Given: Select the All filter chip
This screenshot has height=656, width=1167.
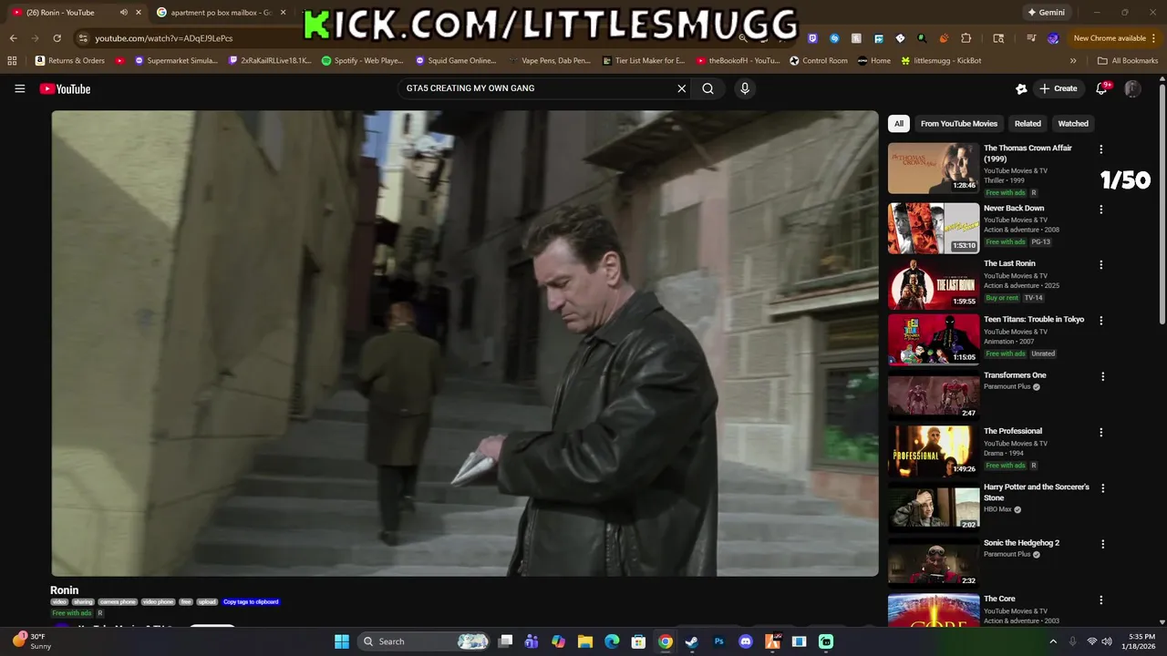Looking at the screenshot, I should tap(899, 123).
